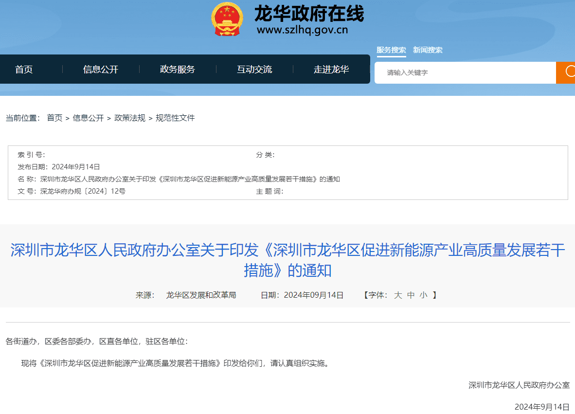Image resolution: width=575 pixels, height=414 pixels.
Task: Open the 信息公开 navigation menu
Action: click(101, 70)
